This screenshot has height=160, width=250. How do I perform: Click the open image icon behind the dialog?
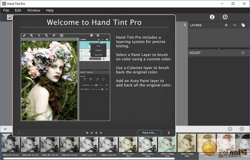(x=10, y=17)
